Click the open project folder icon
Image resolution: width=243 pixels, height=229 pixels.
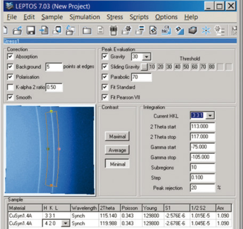tap(17, 30)
